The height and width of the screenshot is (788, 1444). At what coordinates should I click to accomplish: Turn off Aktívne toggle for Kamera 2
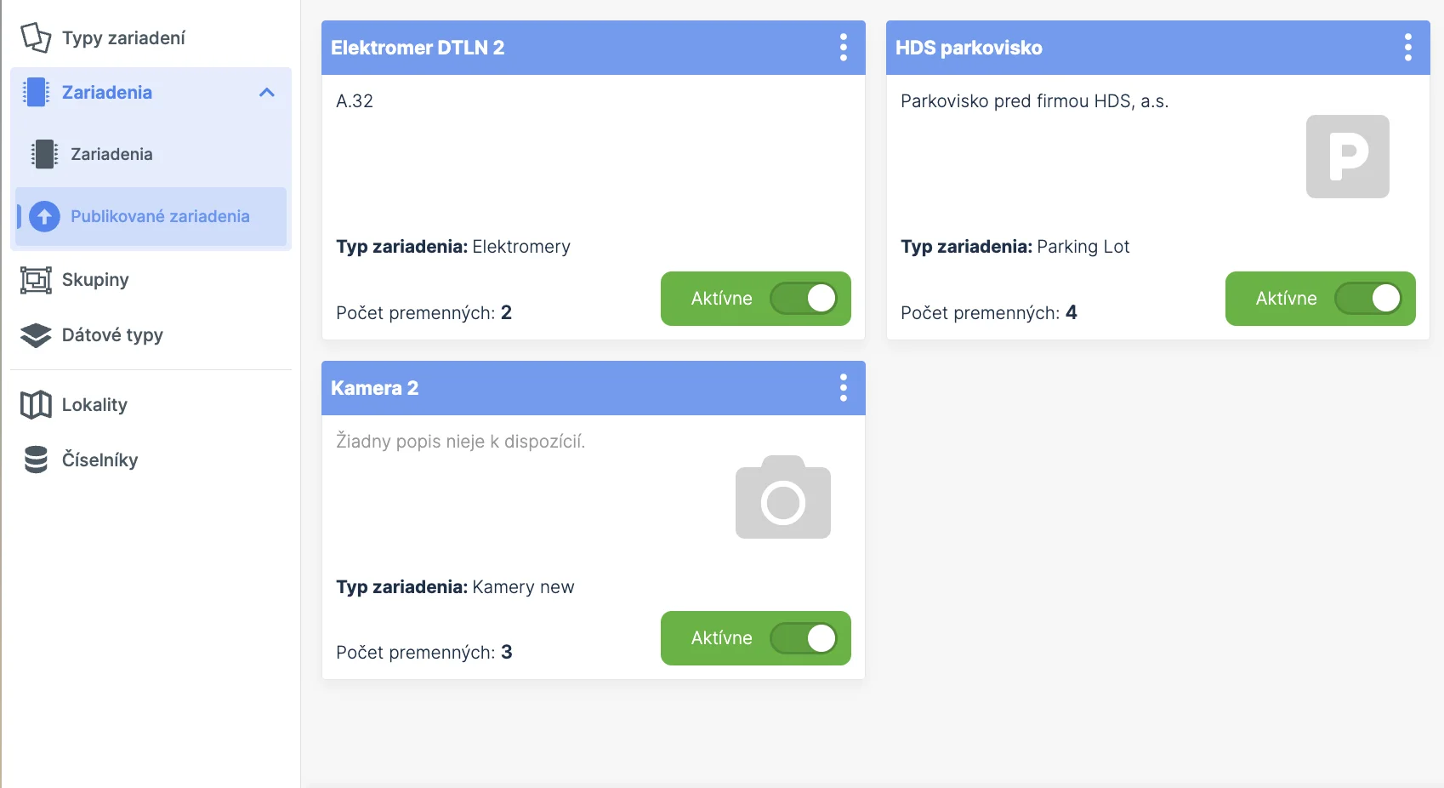[x=804, y=638]
